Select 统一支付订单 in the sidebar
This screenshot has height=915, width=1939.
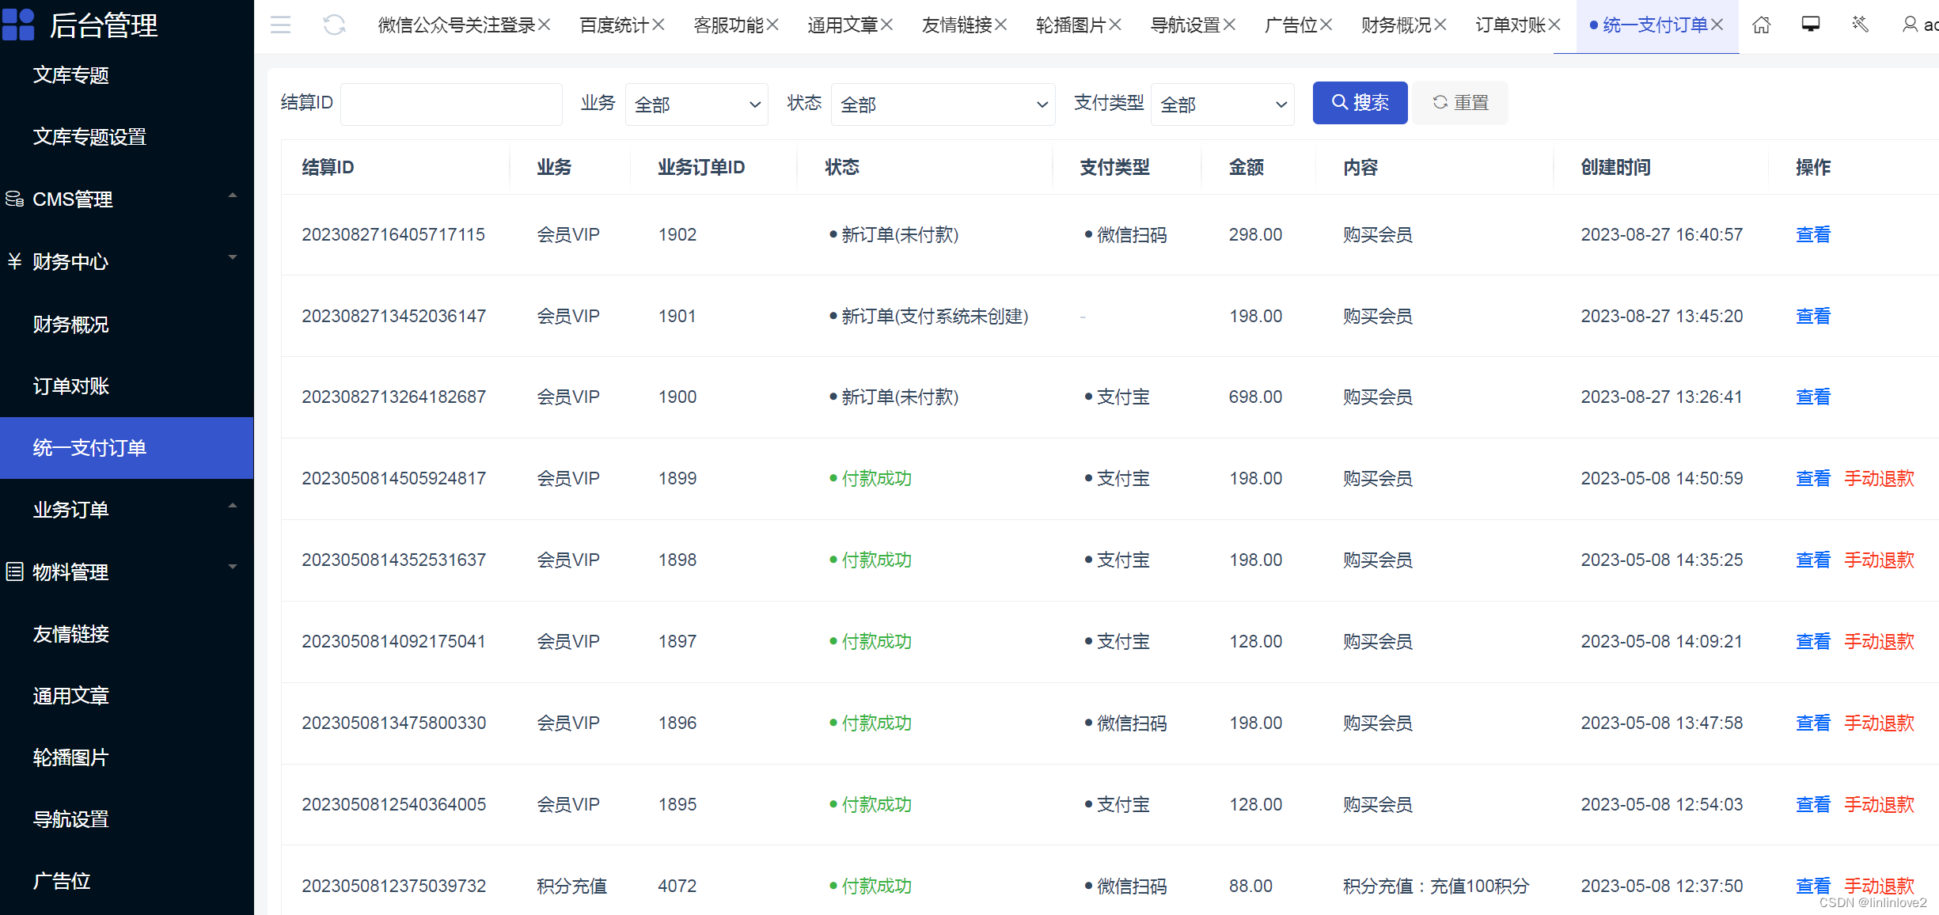(127, 448)
